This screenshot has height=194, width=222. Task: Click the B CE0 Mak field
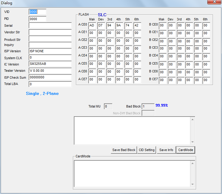[x=163, y=26]
